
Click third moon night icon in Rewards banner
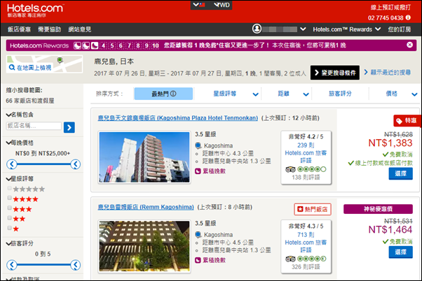pos(95,45)
